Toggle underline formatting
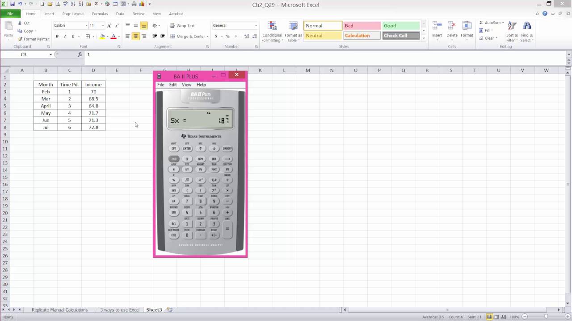 (73, 37)
